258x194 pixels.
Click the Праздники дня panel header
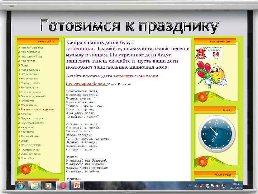click(215, 41)
